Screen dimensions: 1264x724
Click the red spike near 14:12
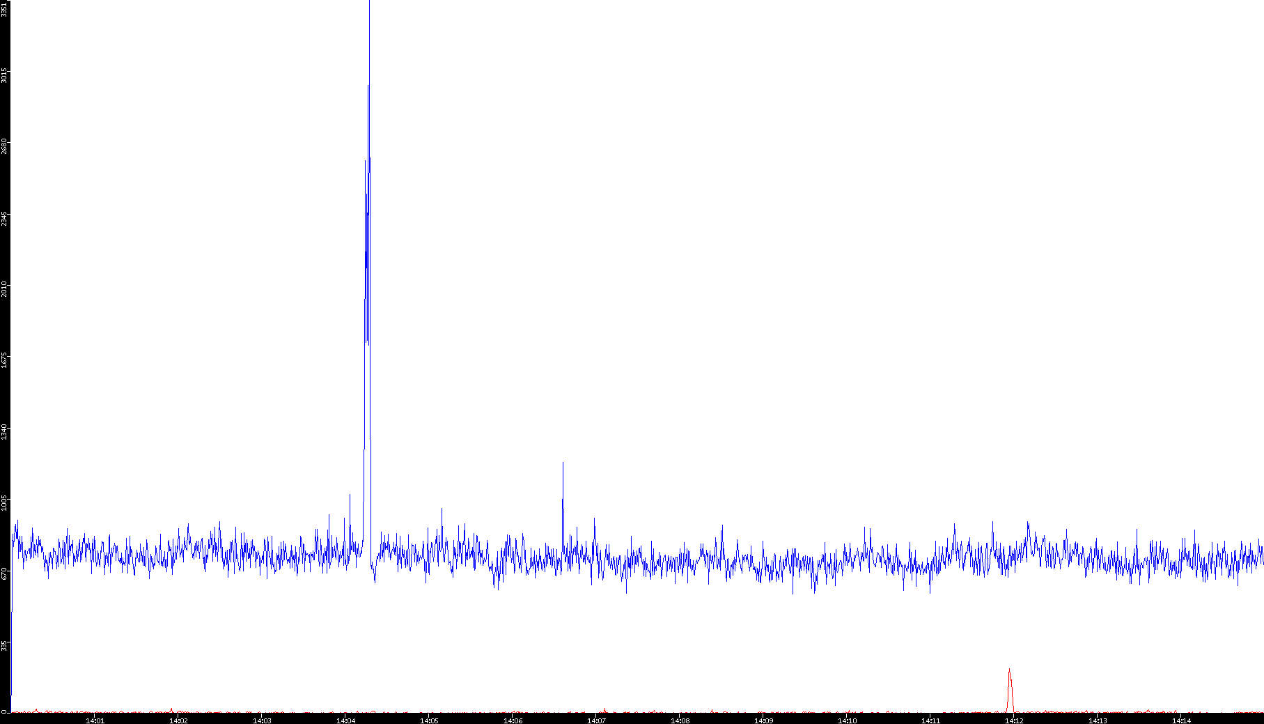tap(1010, 690)
